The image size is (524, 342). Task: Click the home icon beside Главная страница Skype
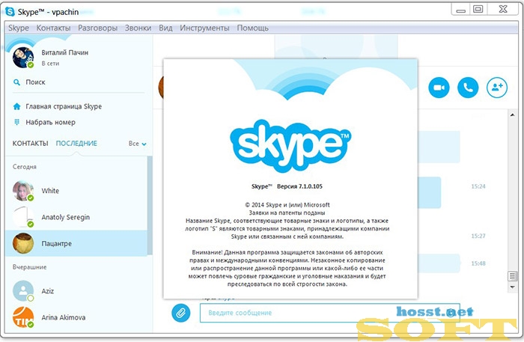pos(16,106)
